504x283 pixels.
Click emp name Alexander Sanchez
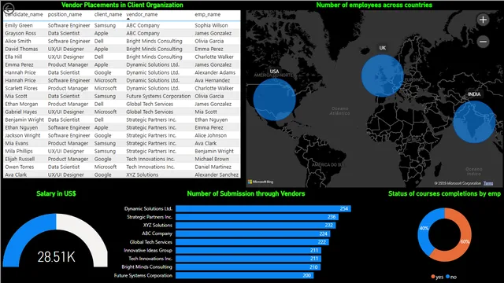click(217, 175)
